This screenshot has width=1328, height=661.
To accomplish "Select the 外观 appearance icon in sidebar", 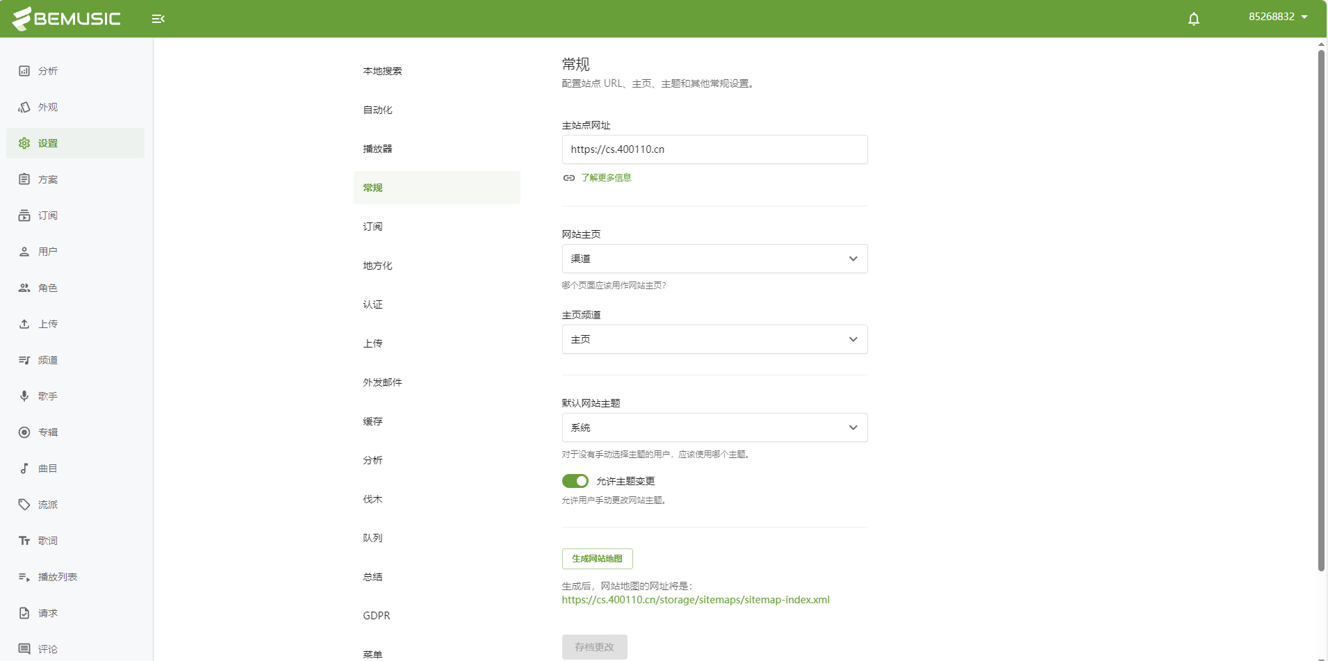I will pyautogui.click(x=24, y=106).
